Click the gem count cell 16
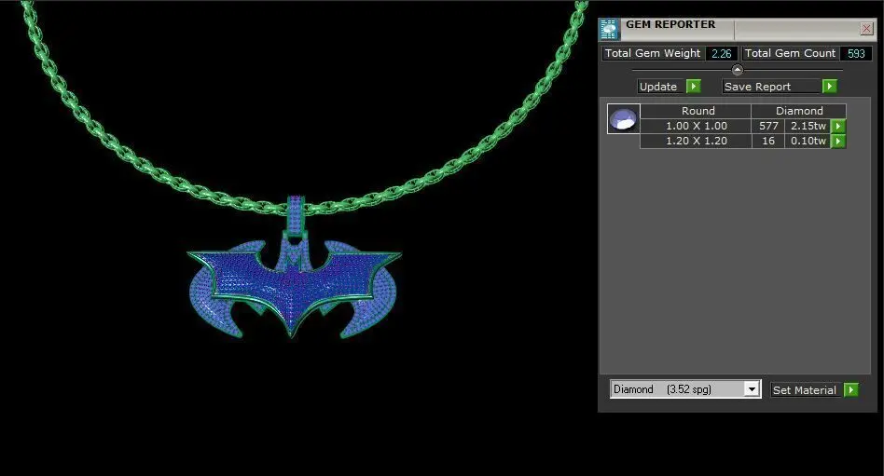884x476 pixels. coord(768,141)
